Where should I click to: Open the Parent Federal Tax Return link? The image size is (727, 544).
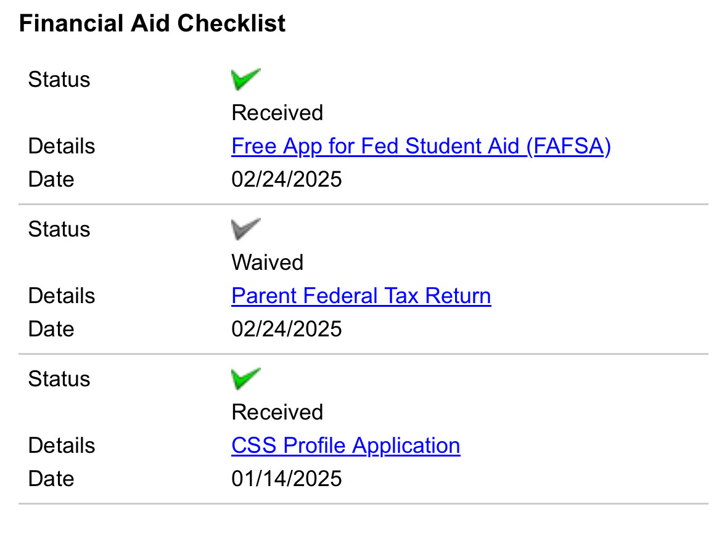click(361, 296)
